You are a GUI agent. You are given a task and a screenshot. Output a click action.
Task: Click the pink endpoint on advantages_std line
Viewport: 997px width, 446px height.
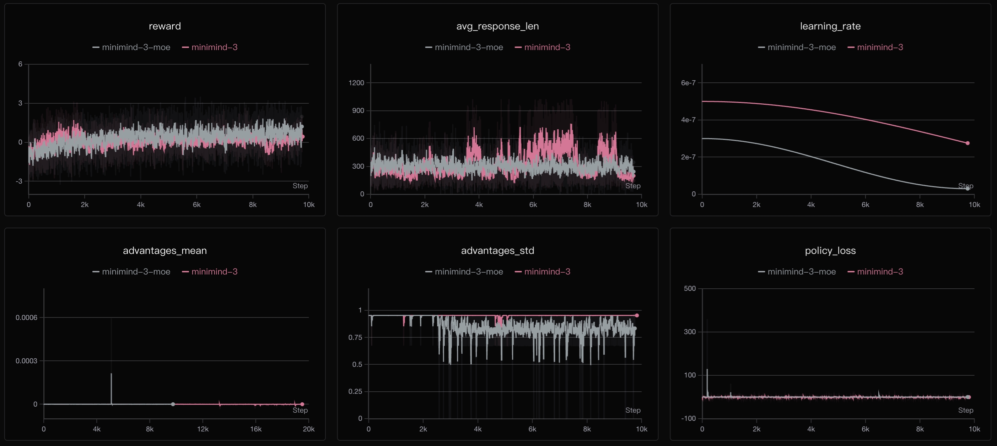point(637,316)
